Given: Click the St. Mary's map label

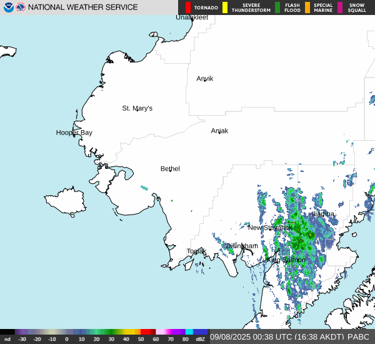Looking at the screenshot, I should point(137,108).
